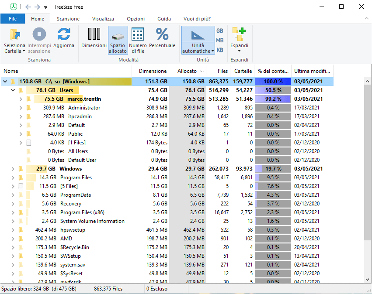Screen dimensions: 372x294
Task: Sort by the Dimensione column header
Action: point(150,71)
